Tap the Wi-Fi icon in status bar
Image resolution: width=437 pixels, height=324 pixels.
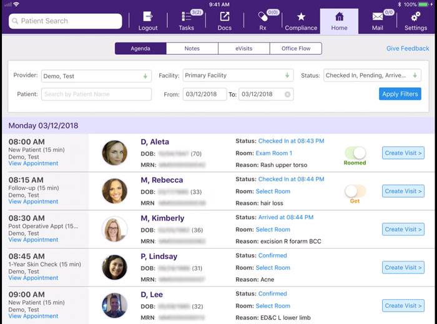point(16,4)
